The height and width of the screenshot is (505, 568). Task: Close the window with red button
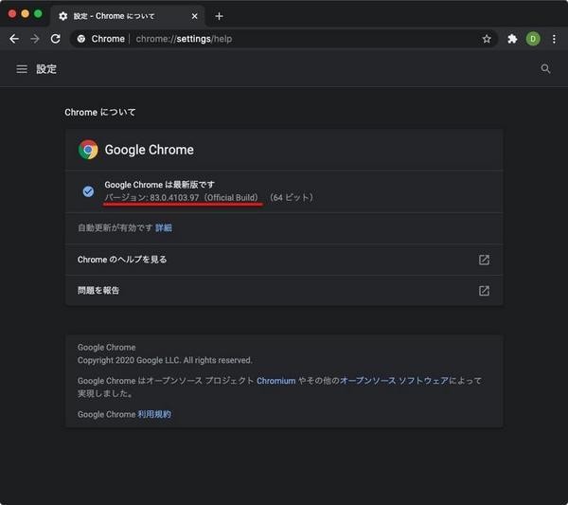pos(12,14)
